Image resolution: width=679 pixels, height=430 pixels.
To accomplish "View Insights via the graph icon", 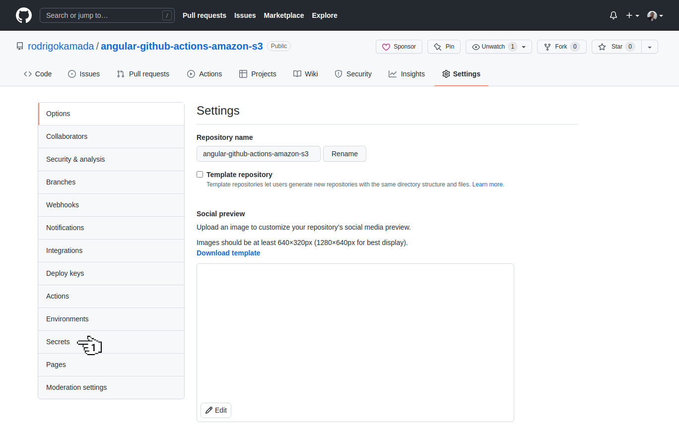I will 392,73.
